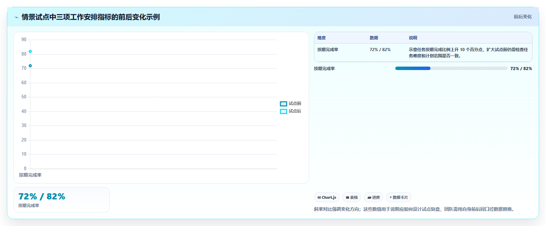Click the 72% / 82% value beside progress bar
The image size is (546, 226).
coord(521,69)
